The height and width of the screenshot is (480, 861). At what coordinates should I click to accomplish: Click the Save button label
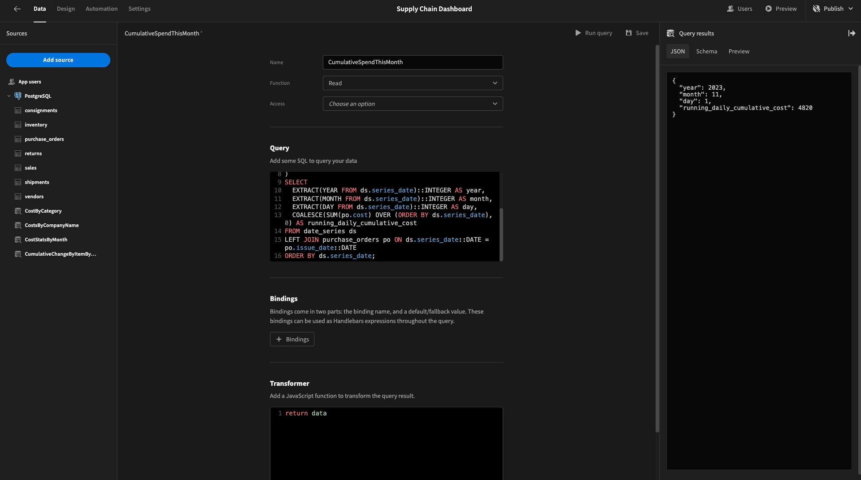point(642,33)
